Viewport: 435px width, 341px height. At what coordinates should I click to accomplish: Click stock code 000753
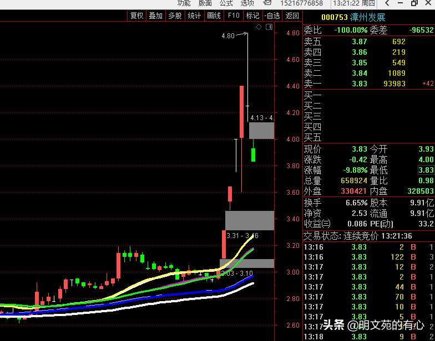click(x=334, y=18)
